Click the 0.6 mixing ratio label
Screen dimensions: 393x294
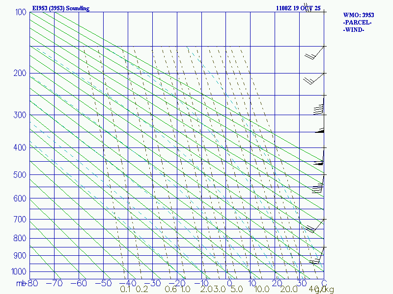click(x=170, y=290)
